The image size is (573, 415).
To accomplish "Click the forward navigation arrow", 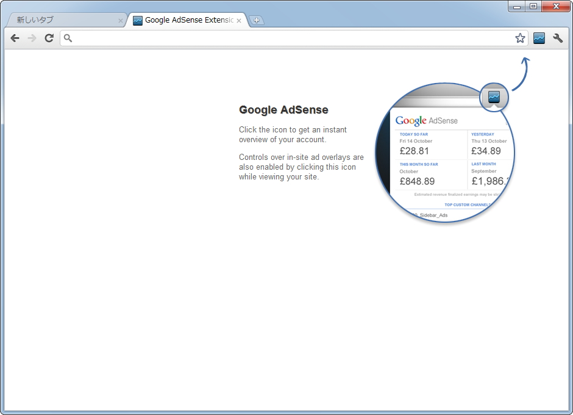I will coord(32,38).
